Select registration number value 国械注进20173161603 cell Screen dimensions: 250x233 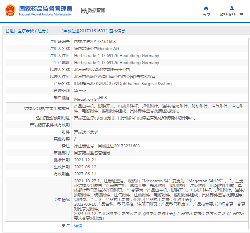point(95,42)
